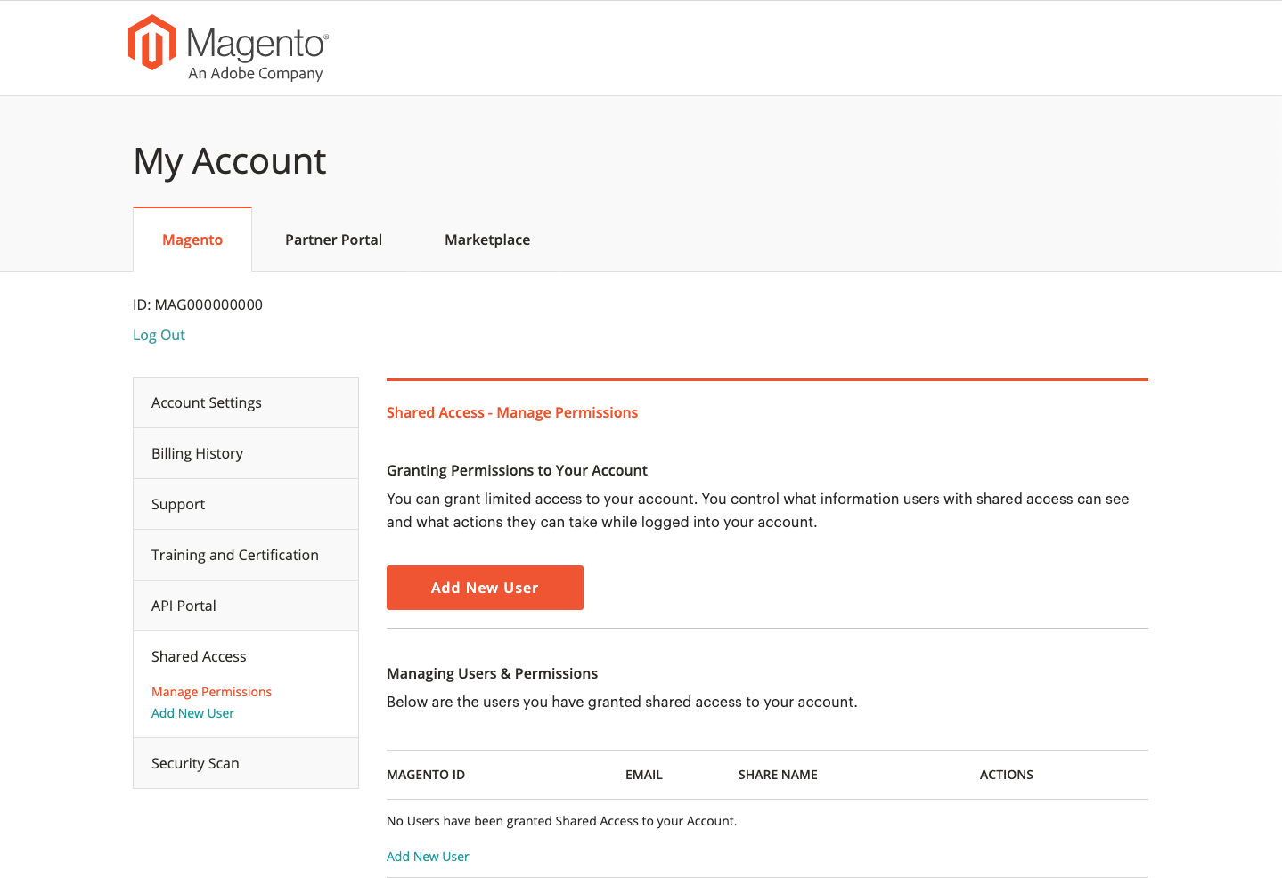
Task: Click Add New User link below table
Action: click(428, 857)
